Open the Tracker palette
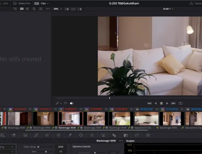Viewport: 202px width, 154px height. (x=92, y=135)
